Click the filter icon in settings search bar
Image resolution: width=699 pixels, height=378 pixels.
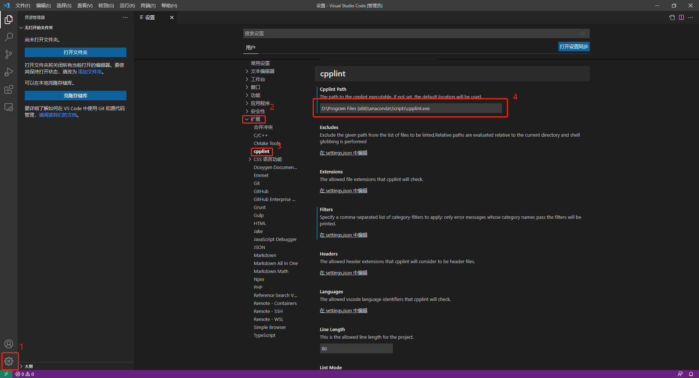(x=582, y=33)
